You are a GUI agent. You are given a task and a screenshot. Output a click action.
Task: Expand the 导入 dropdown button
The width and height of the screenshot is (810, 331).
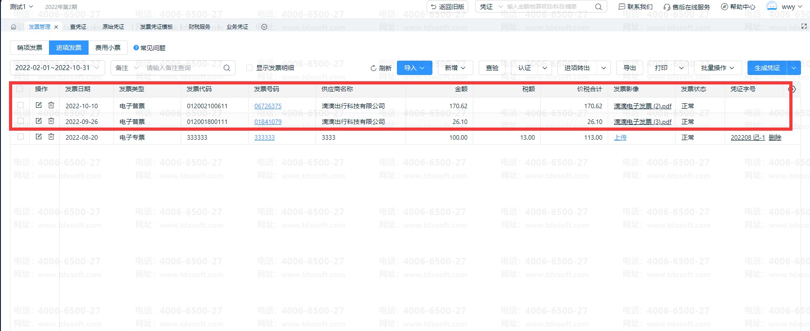(414, 68)
